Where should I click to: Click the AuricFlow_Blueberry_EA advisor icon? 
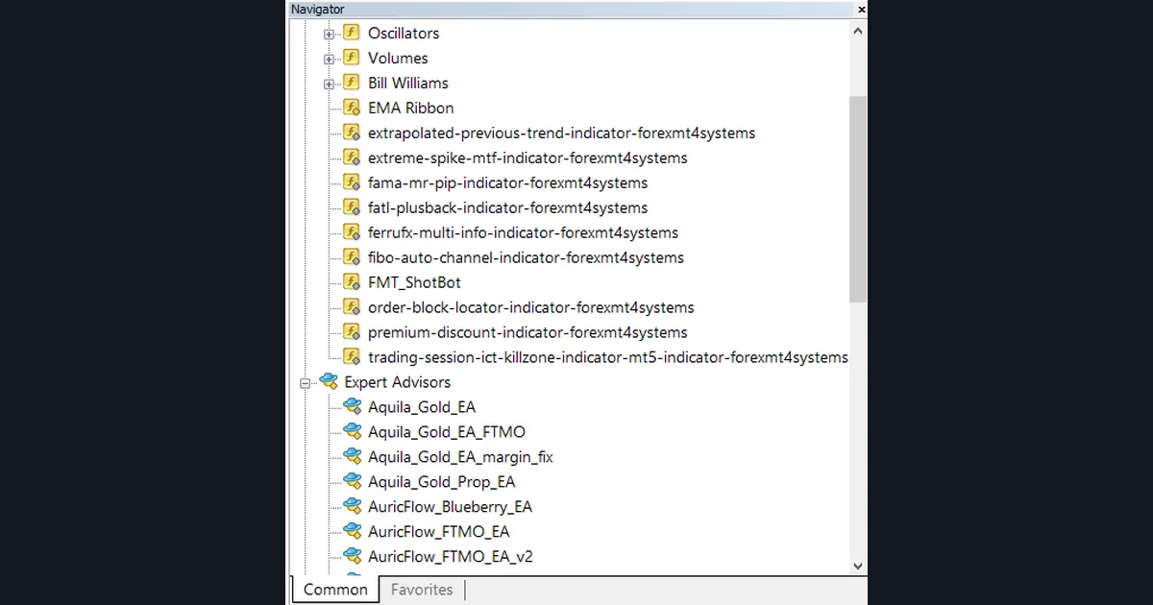pyautogui.click(x=353, y=507)
